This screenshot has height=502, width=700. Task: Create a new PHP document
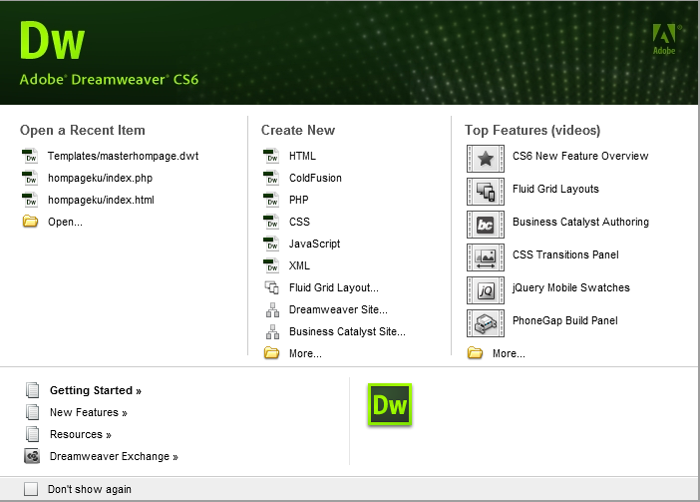tap(299, 200)
